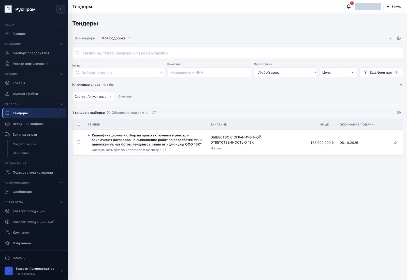
Task: Open Импорт прайса
Action: [x=34, y=94]
